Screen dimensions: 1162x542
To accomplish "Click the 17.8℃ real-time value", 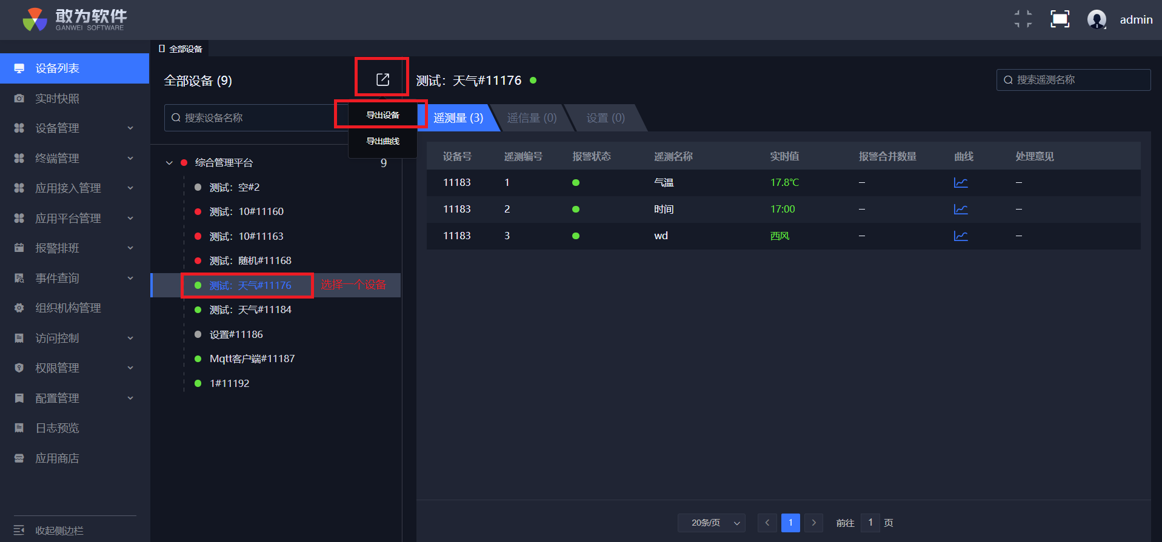I will [x=784, y=182].
